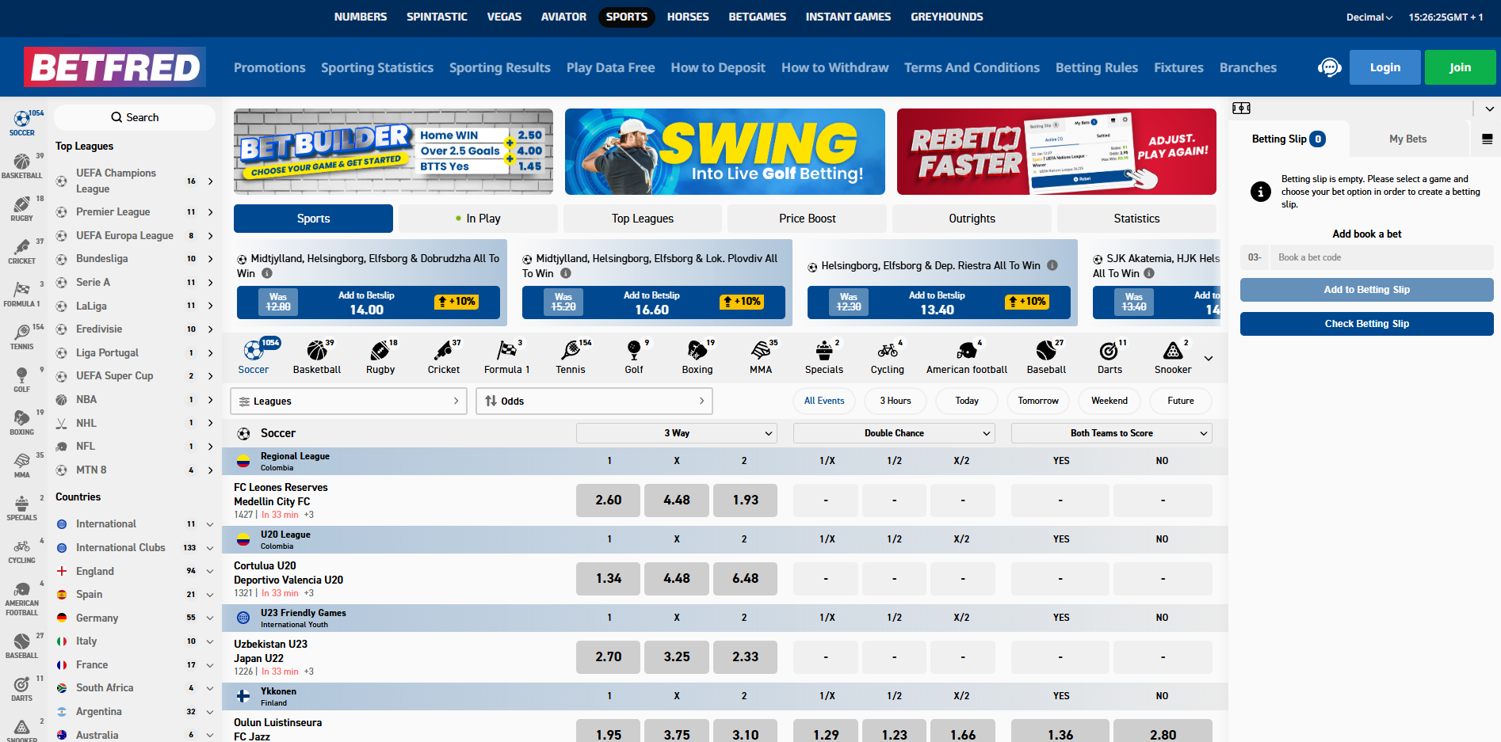Viewport: 1501px width, 742px height.
Task: Open the Double Chance market dropdown
Action: point(894,433)
